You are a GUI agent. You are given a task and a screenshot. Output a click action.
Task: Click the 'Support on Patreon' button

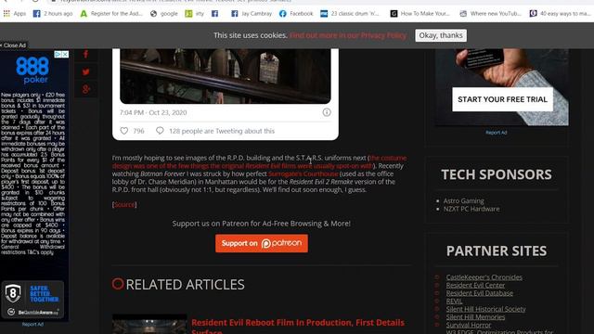(262, 243)
